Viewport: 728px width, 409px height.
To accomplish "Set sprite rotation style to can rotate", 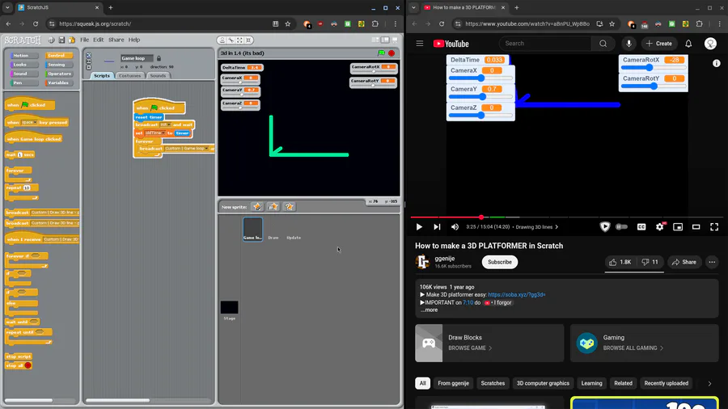I will point(89,55).
